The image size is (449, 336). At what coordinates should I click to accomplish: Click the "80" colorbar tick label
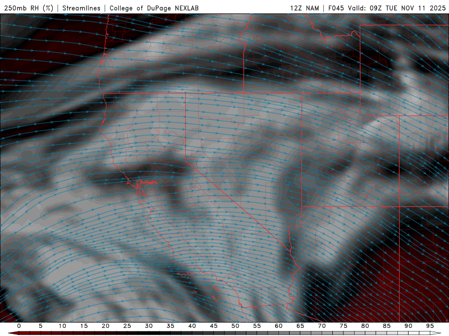pyautogui.click(x=365, y=326)
